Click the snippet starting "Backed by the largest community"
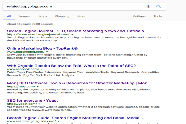186x124 pixels. click(x=79, y=91)
